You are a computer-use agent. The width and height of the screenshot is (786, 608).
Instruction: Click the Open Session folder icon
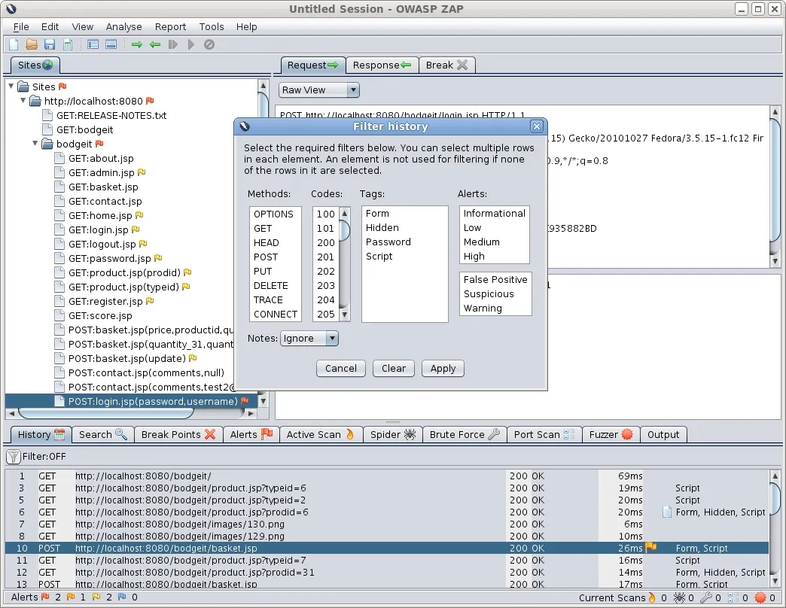coord(32,44)
